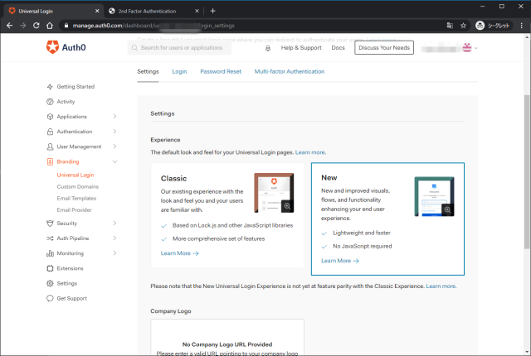Screen dimensions: 531x356
Task: Click the browser forward arrow
Action: point(22,26)
